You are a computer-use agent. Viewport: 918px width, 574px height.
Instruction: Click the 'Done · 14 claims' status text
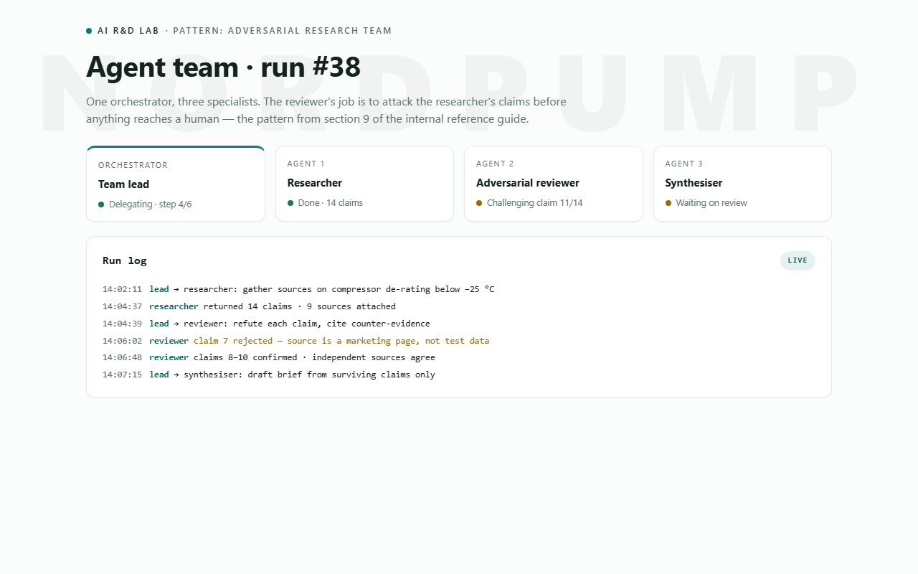331,203
